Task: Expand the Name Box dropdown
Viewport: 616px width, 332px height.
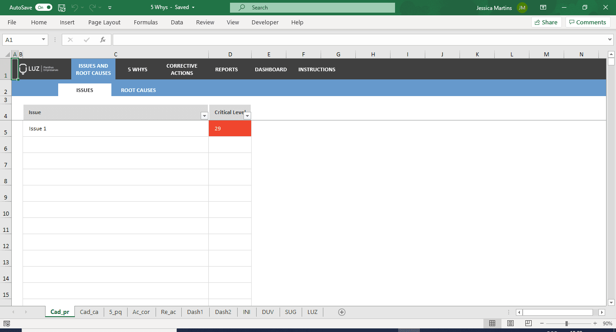Action: [44, 39]
